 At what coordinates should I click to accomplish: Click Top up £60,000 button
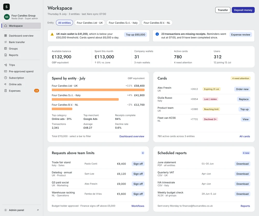coord(135,35)
